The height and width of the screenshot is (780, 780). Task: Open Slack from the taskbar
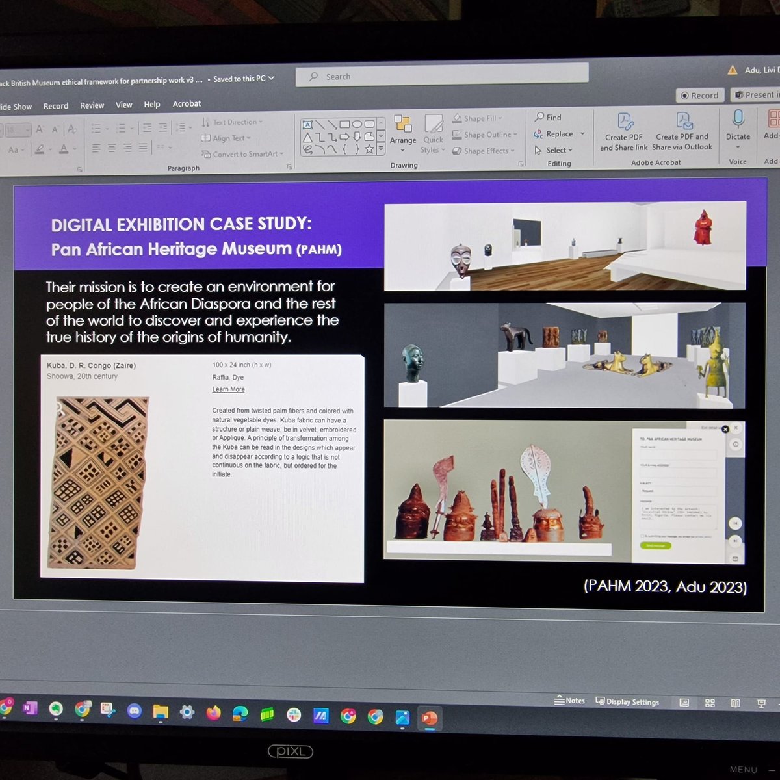tap(294, 716)
